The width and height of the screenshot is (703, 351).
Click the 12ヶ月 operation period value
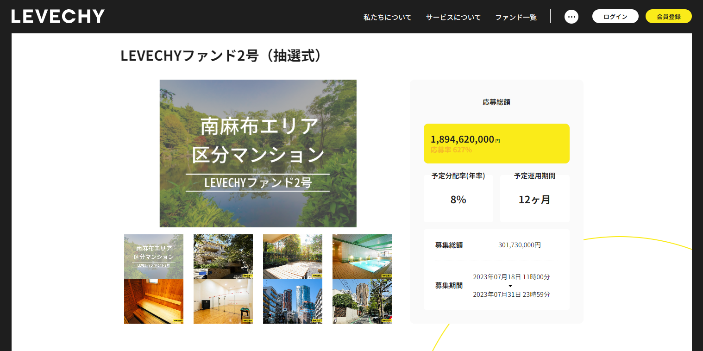coord(534,200)
